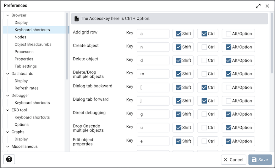The height and width of the screenshot is (168, 275).
Task: Collapse the Dashboards tree section
Action: click(8, 74)
